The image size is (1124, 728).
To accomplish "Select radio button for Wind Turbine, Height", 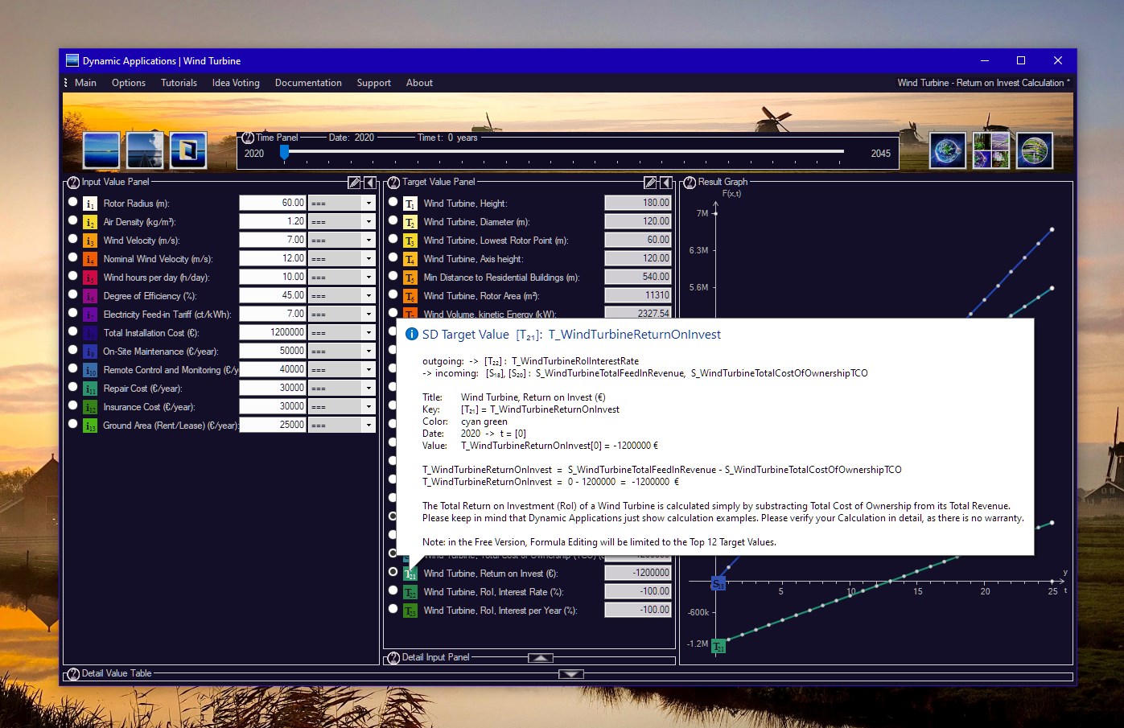I will [x=393, y=202].
